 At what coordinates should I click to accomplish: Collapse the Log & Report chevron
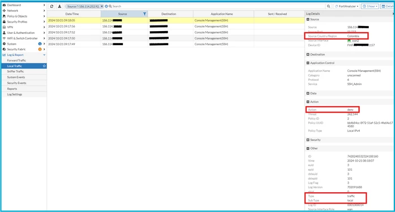[x=44, y=55]
